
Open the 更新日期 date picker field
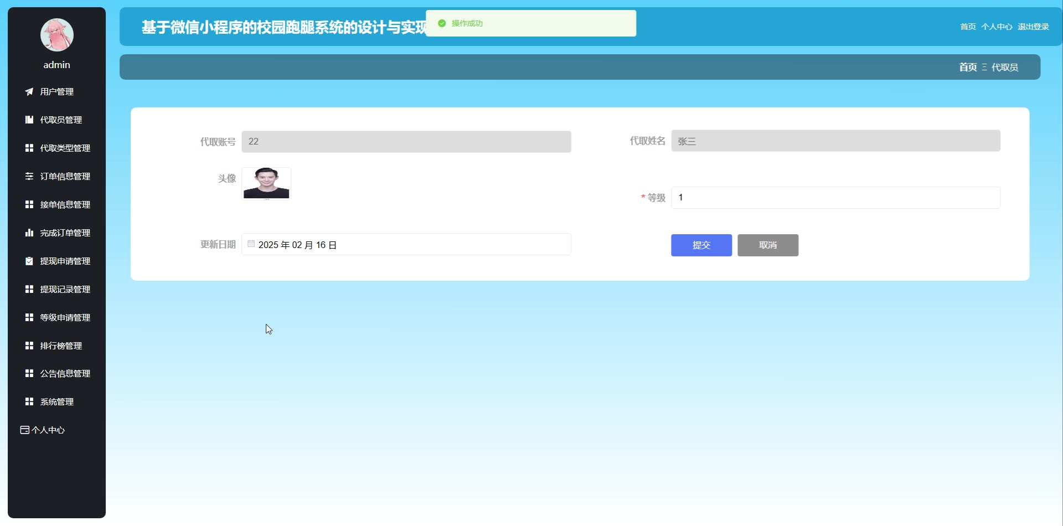click(x=406, y=244)
